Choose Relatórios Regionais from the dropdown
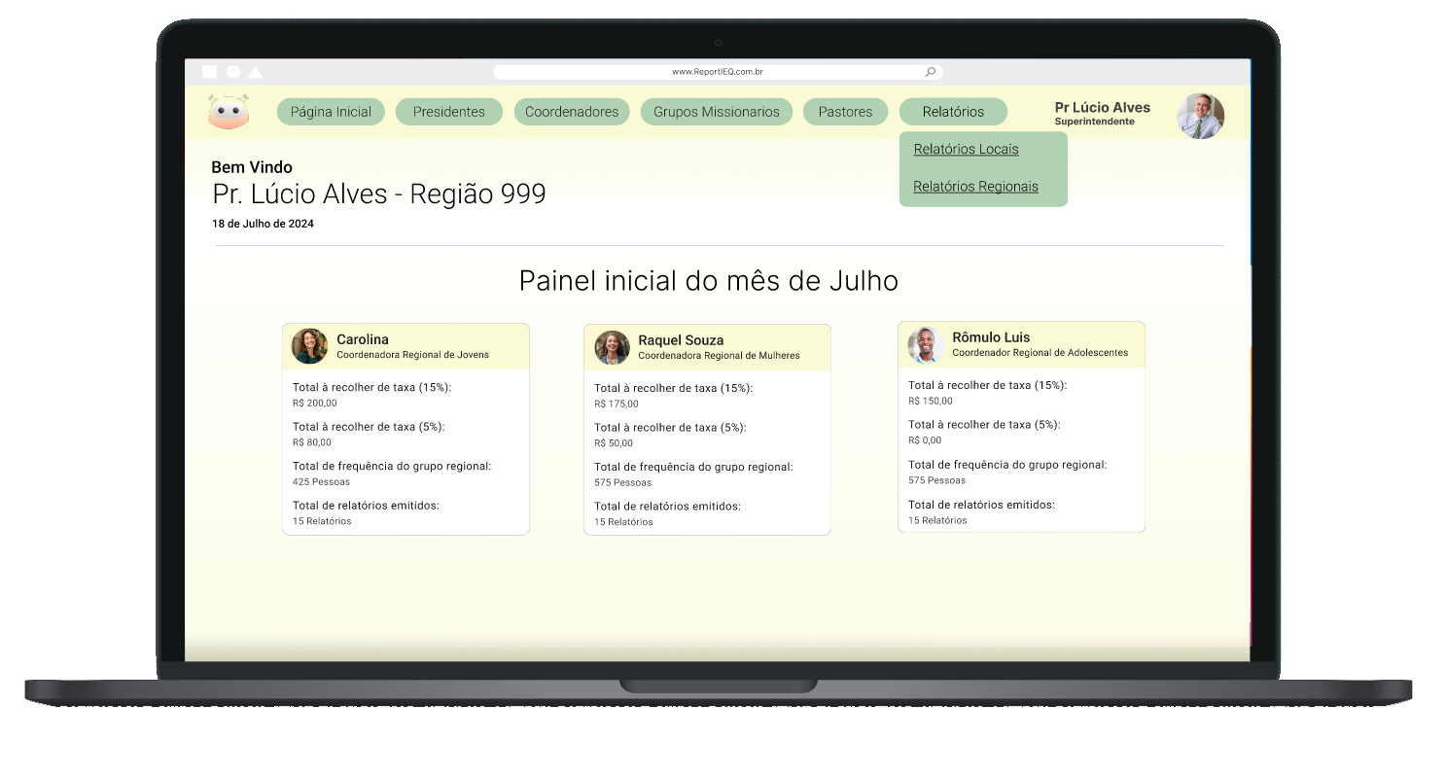 (975, 187)
